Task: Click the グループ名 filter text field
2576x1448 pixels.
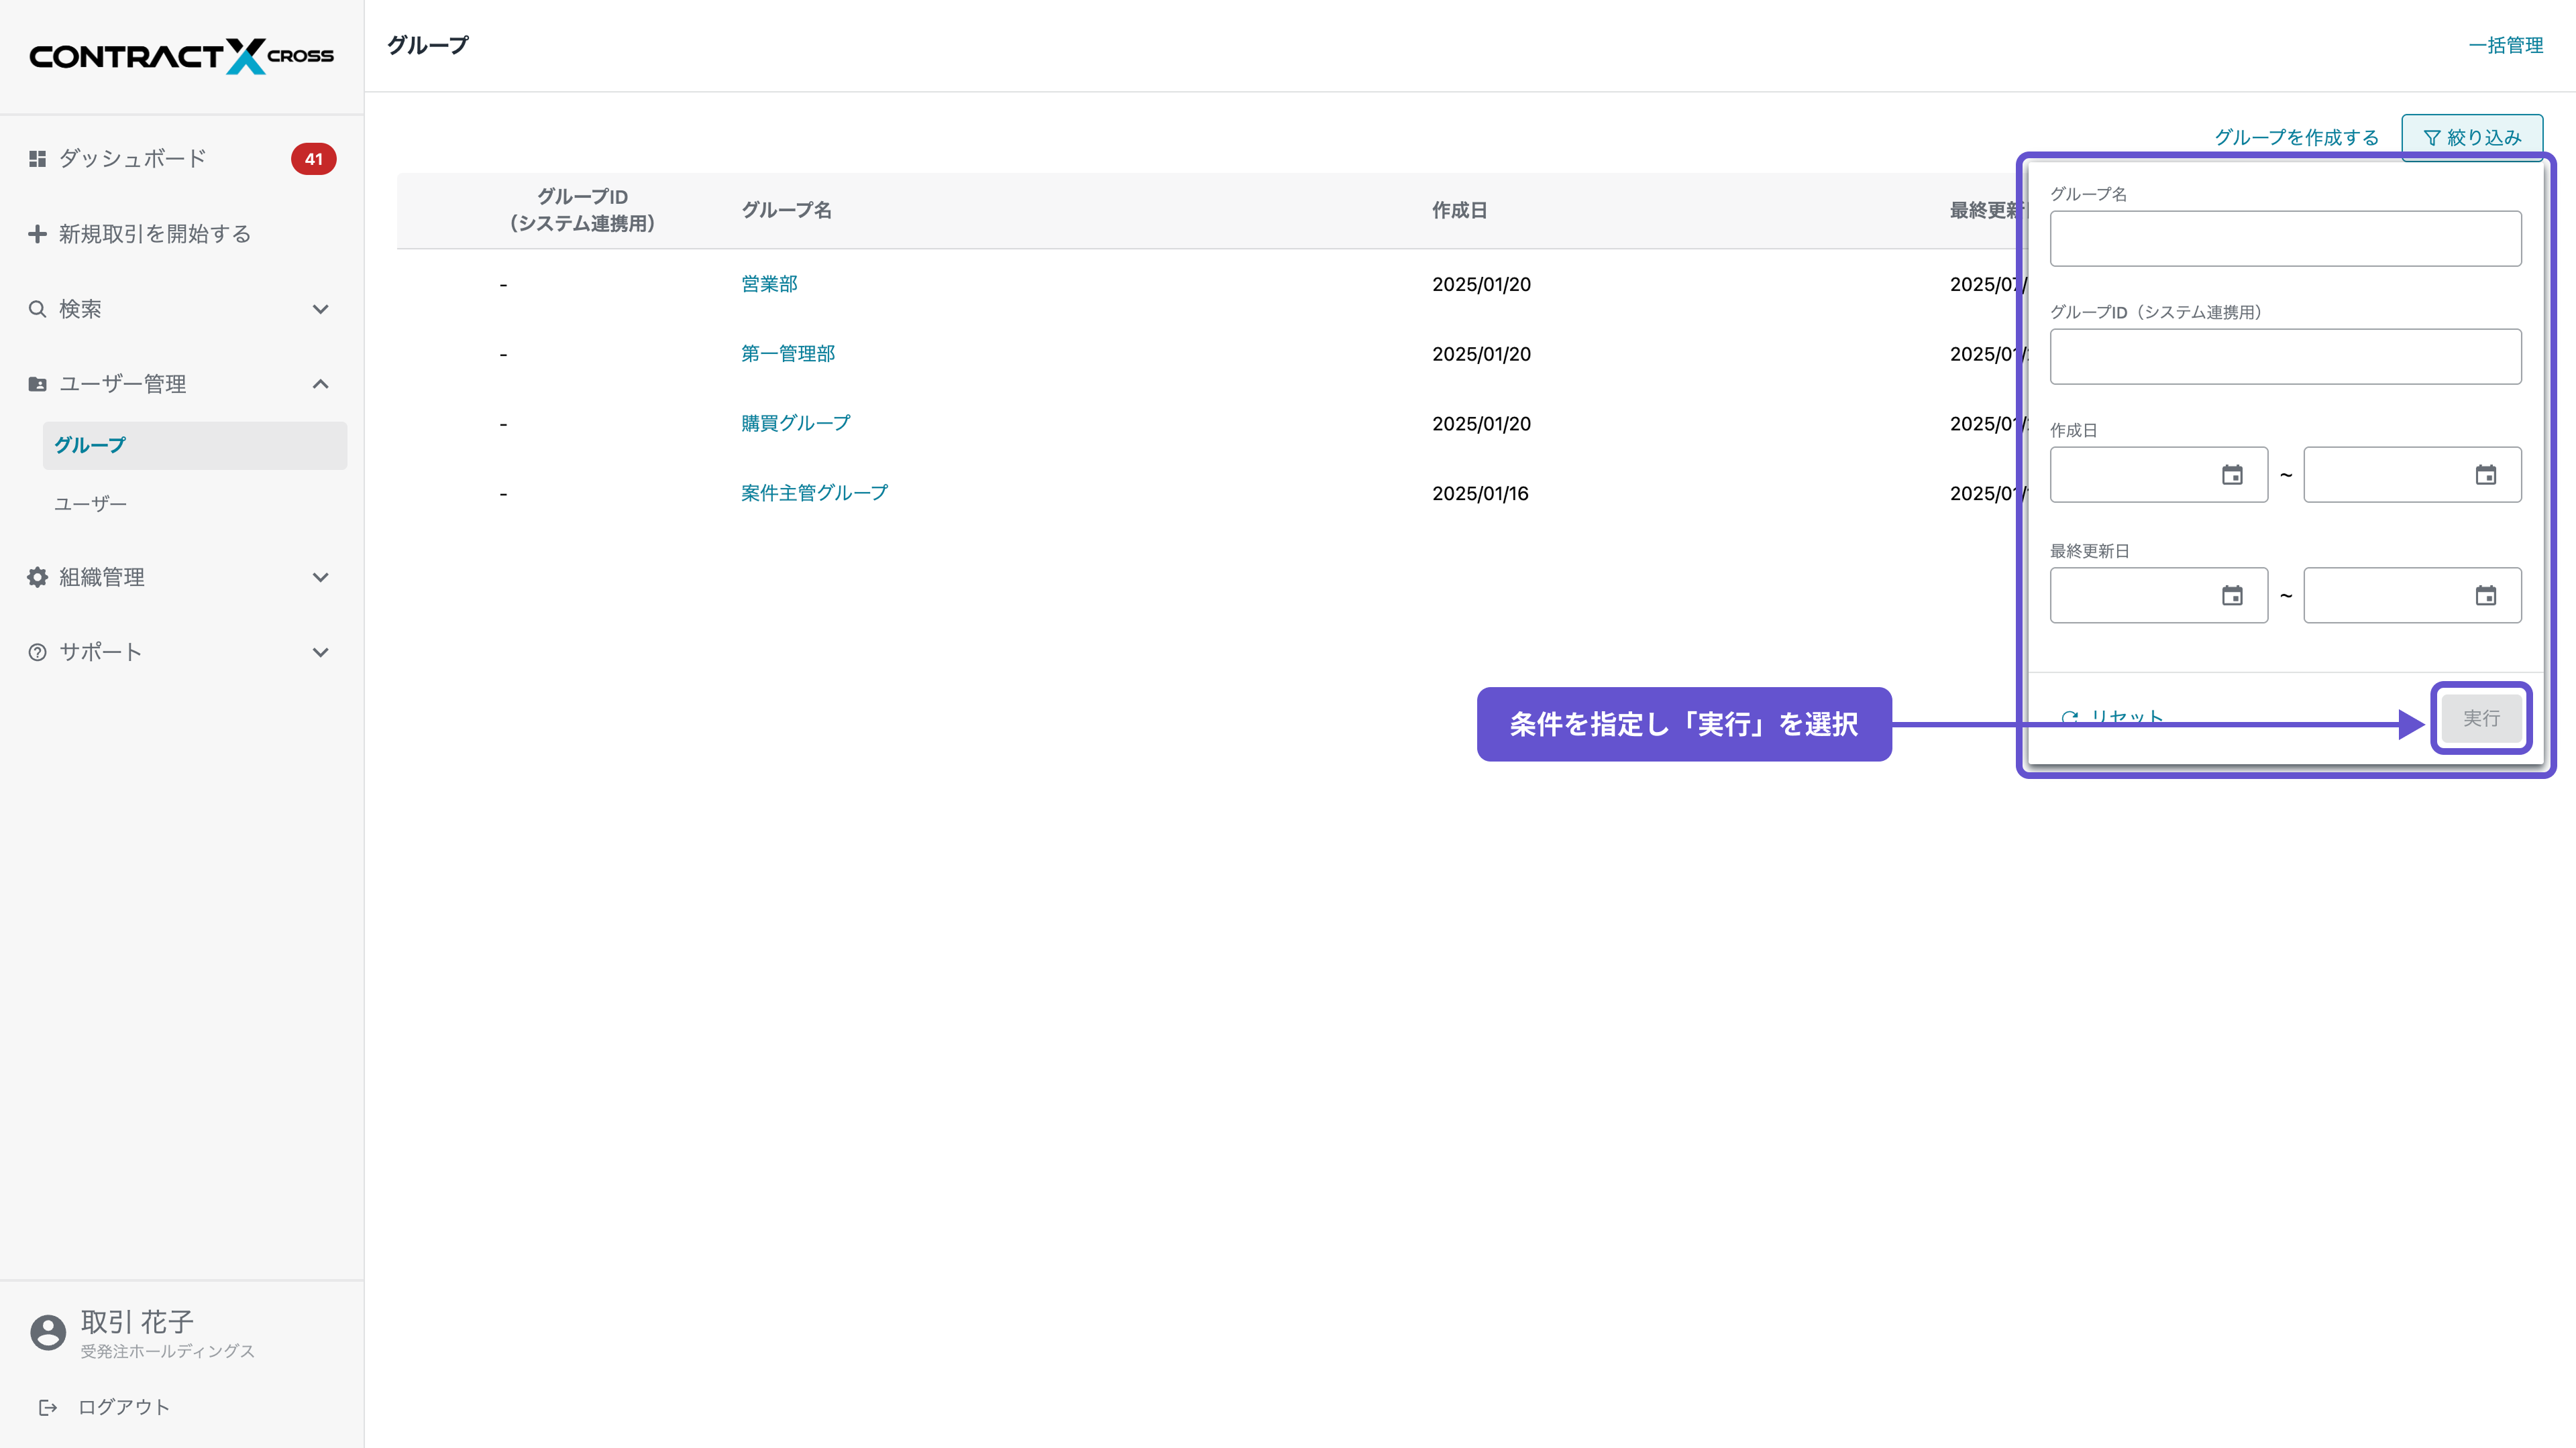Action: 2285,238
